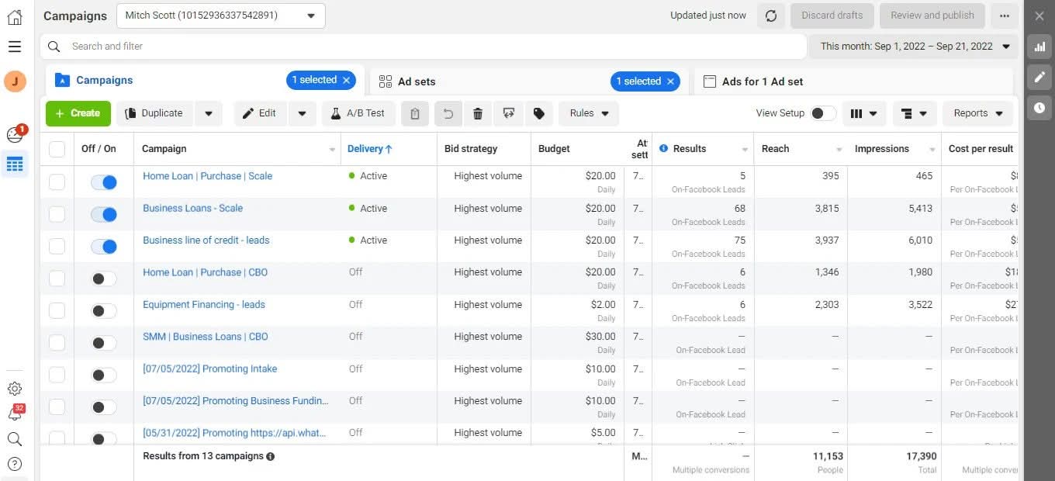Viewport: 1055px width, 481px height.
Task: Turn off the Business Loans - Scale campaign
Action: [x=104, y=214]
